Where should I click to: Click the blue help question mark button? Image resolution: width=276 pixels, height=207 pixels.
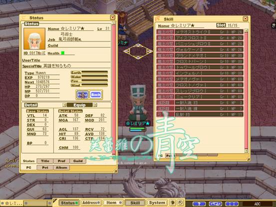(199, 204)
